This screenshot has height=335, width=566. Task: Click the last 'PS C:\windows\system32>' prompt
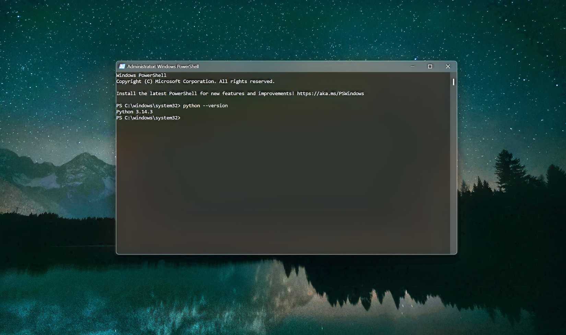point(148,118)
